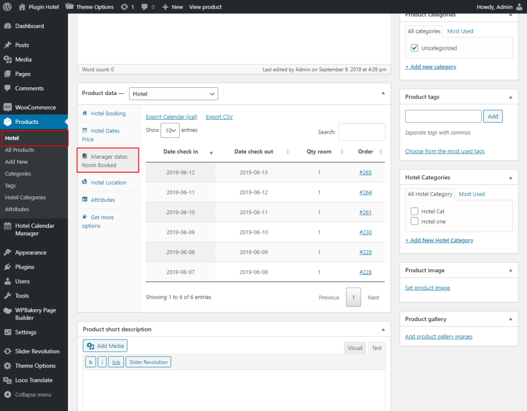Collapse the Product short description panel

(x=383, y=329)
